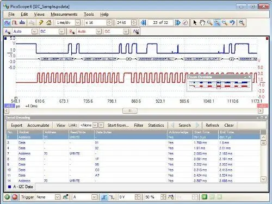Open Channel A Auto range dropdown
This screenshot has width=272, height=204.
[34, 32]
